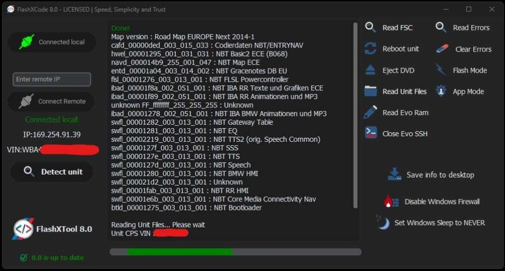Click the unknown FF_ffffffff Unknown log line

click(182, 105)
